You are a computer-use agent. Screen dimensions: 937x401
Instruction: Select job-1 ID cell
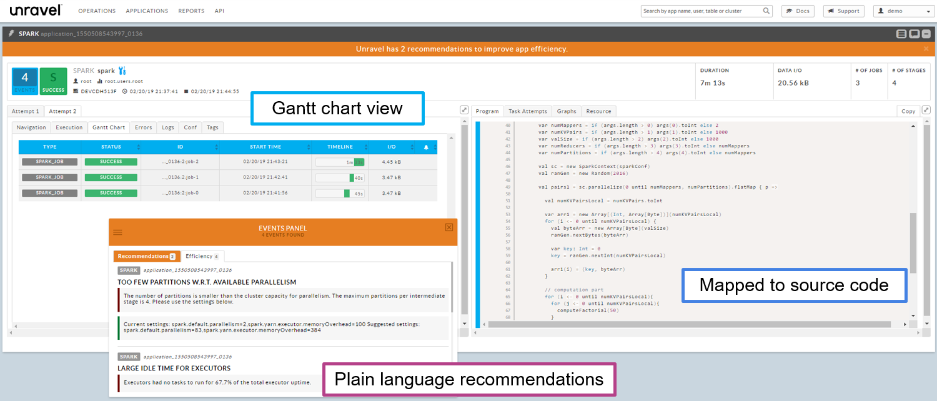[x=180, y=177]
